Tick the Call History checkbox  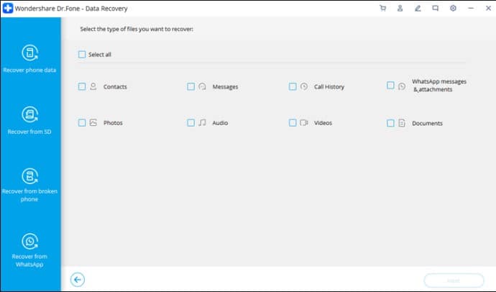293,86
